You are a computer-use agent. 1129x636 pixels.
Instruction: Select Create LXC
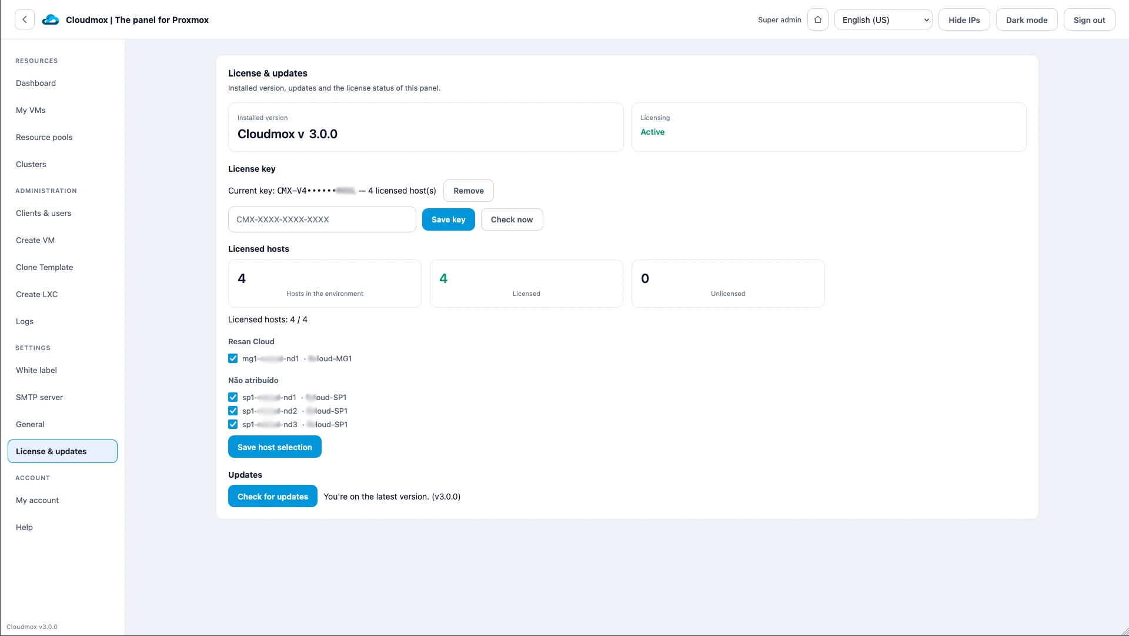click(62, 294)
